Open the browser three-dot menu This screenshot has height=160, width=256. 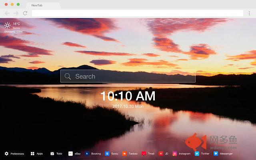pos(249,13)
